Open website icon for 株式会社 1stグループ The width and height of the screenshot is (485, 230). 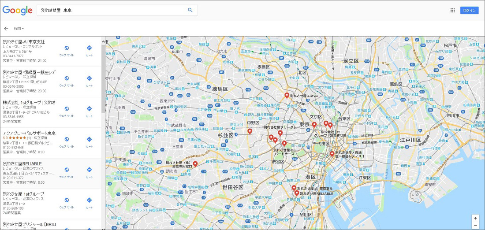click(x=67, y=109)
